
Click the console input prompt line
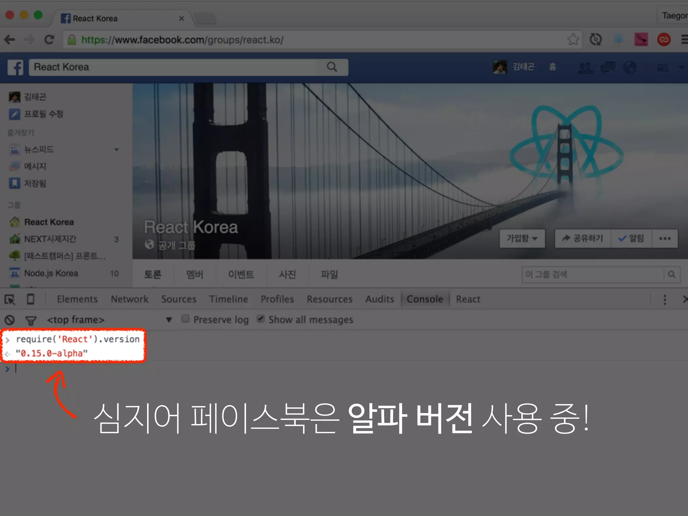344,369
